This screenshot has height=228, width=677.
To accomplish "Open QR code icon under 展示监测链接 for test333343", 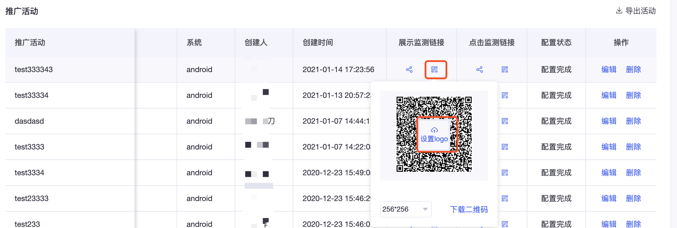I will pos(434,69).
